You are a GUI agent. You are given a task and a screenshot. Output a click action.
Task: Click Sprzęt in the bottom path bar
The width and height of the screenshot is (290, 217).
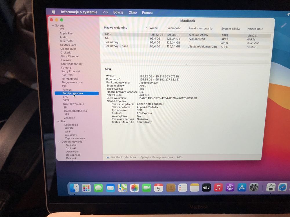point(145,157)
